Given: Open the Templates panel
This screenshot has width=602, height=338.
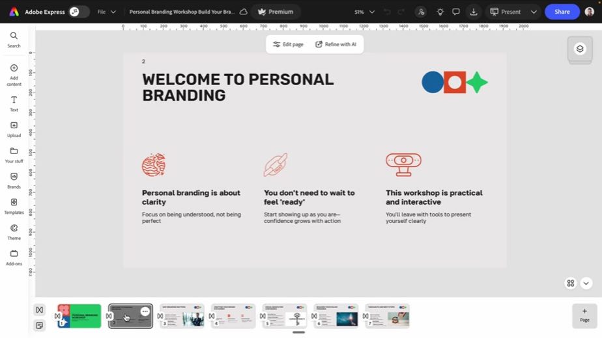Looking at the screenshot, I should click(14, 207).
